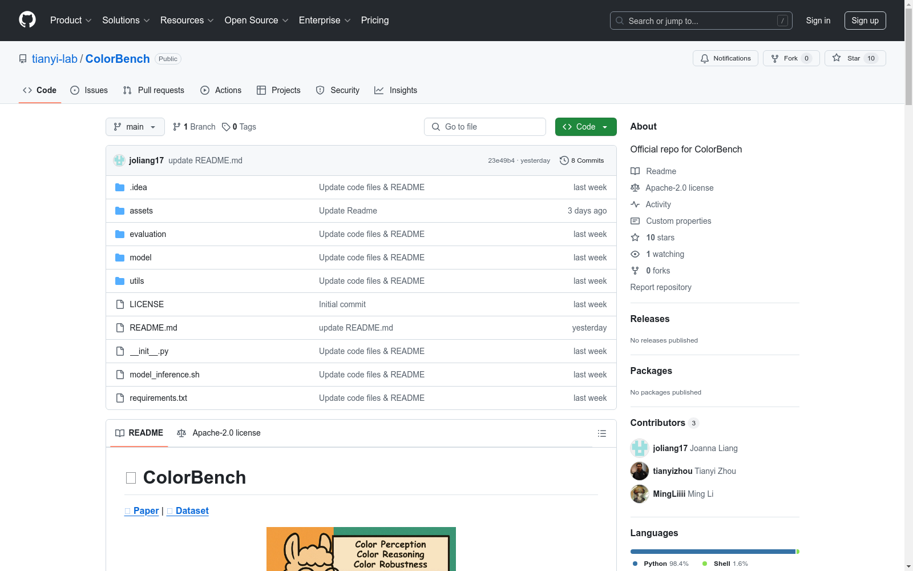Open the 8 Commits history
Image resolution: width=913 pixels, height=571 pixels.
[x=582, y=160]
